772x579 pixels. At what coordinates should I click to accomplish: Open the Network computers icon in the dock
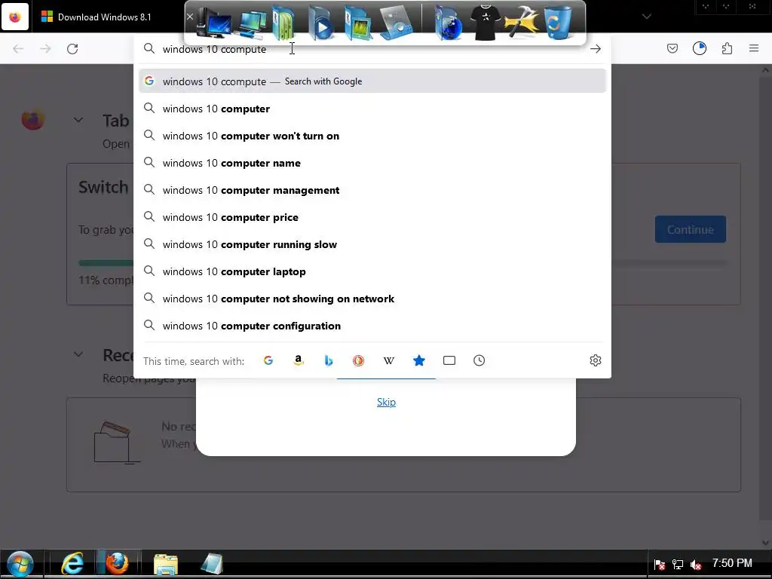252,23
